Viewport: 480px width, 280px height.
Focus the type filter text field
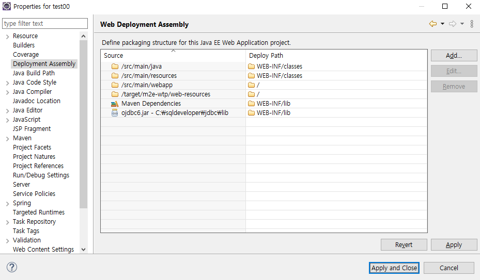click(45, 24)
